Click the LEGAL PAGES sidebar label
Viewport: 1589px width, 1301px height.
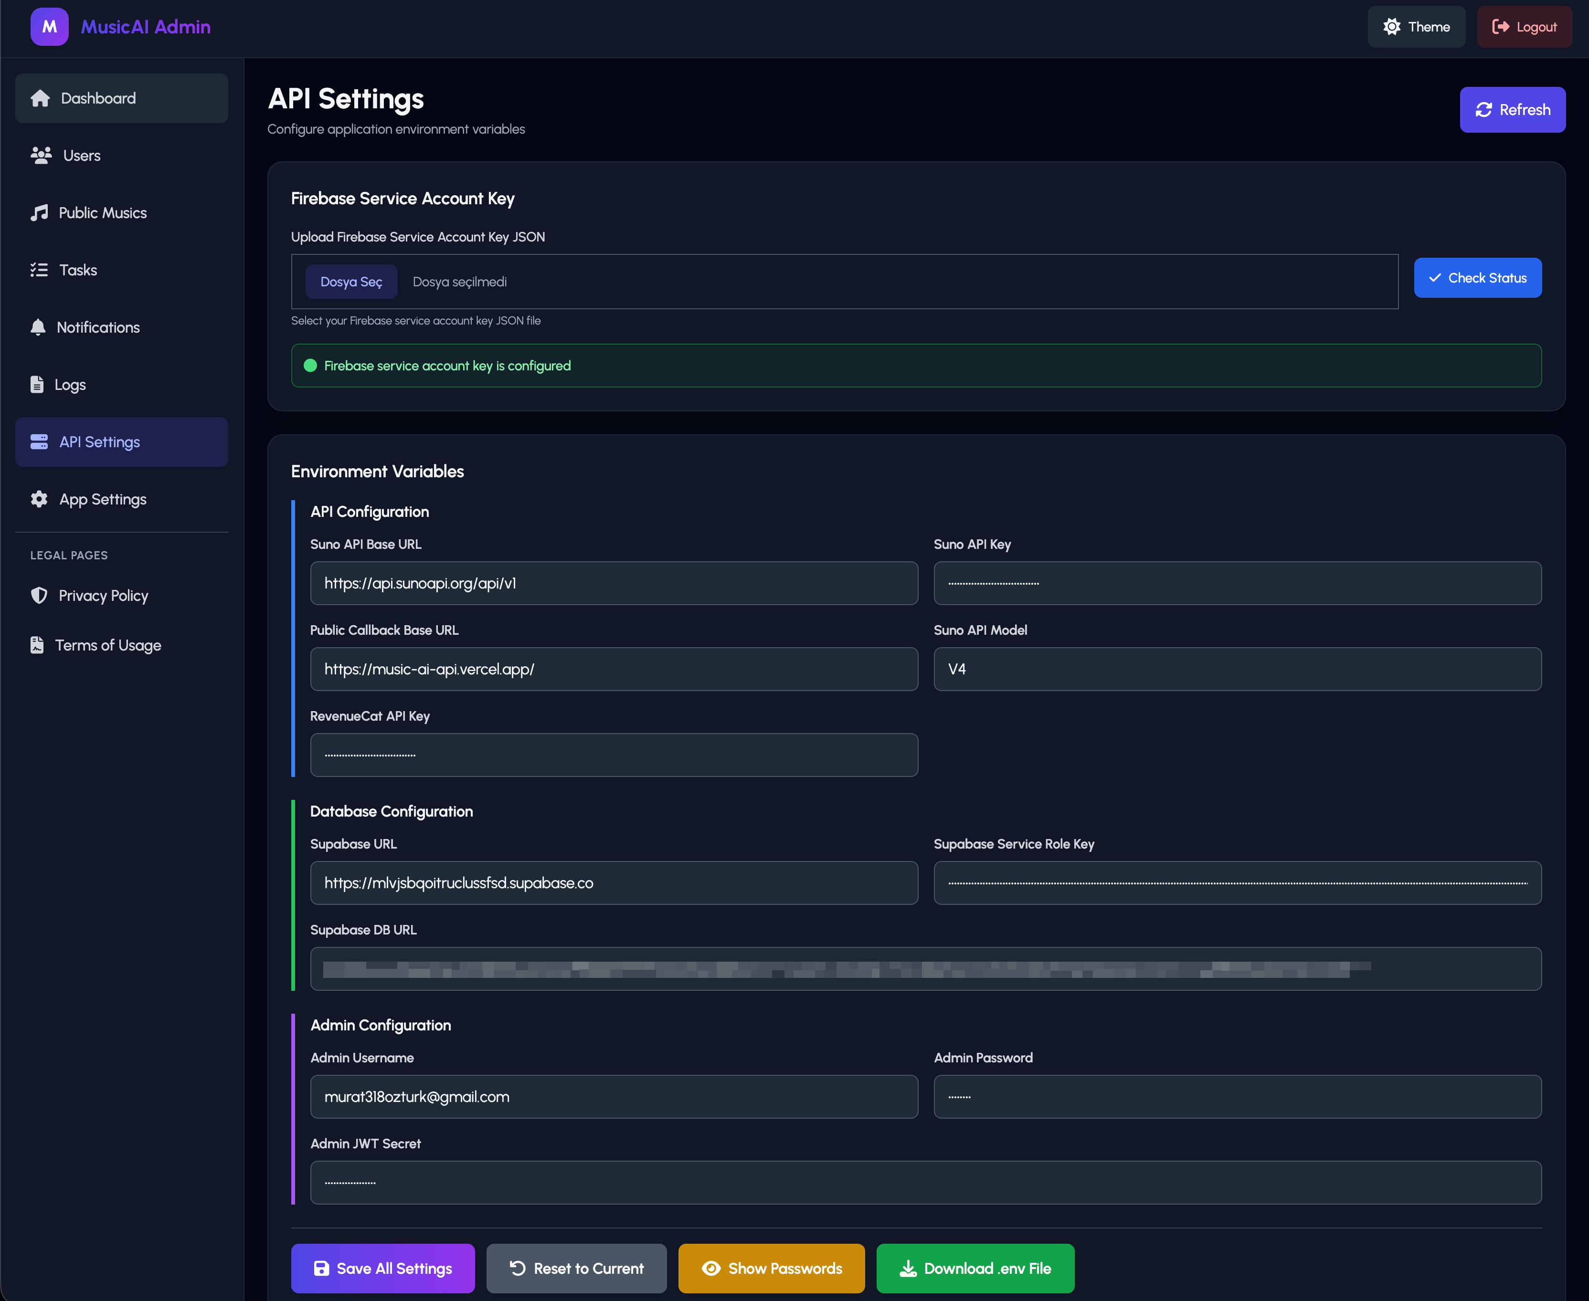point(69,556)
